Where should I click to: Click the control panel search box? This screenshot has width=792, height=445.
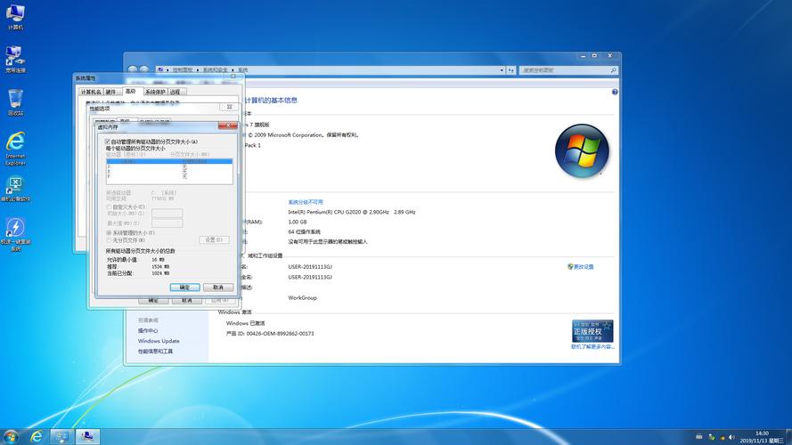[x=566, y=69]
